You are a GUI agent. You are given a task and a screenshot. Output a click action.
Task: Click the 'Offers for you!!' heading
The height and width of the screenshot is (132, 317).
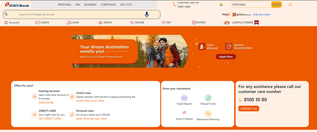point(24,86)
